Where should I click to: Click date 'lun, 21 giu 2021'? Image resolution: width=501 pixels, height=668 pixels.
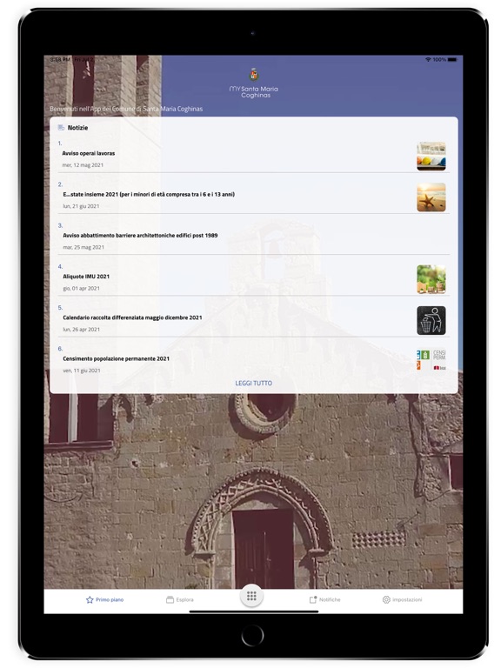point(81,206)
